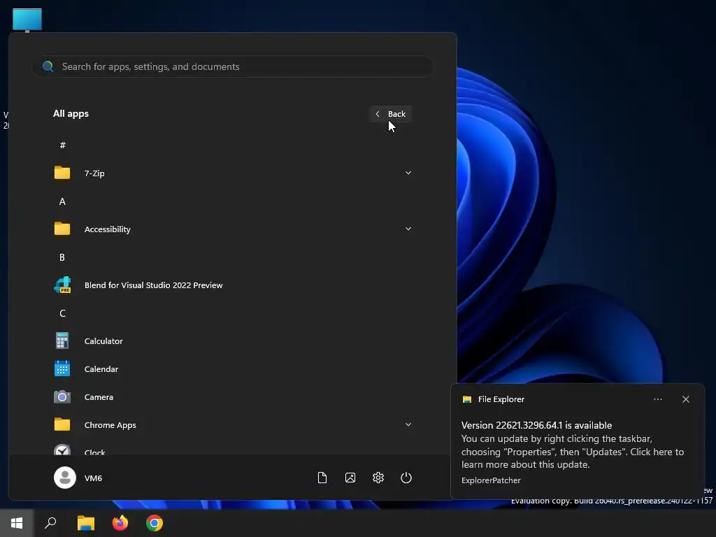Open taskbar Search icon
The image size is (716, 537).
coord(50,523)
